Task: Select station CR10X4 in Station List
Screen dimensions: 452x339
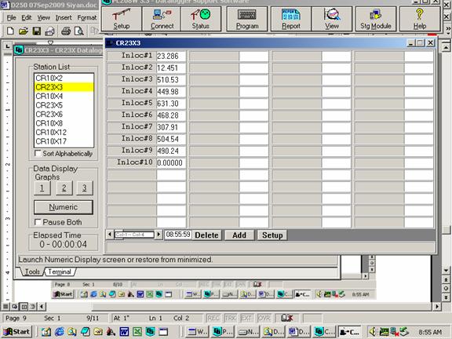Action: (64, 96)
